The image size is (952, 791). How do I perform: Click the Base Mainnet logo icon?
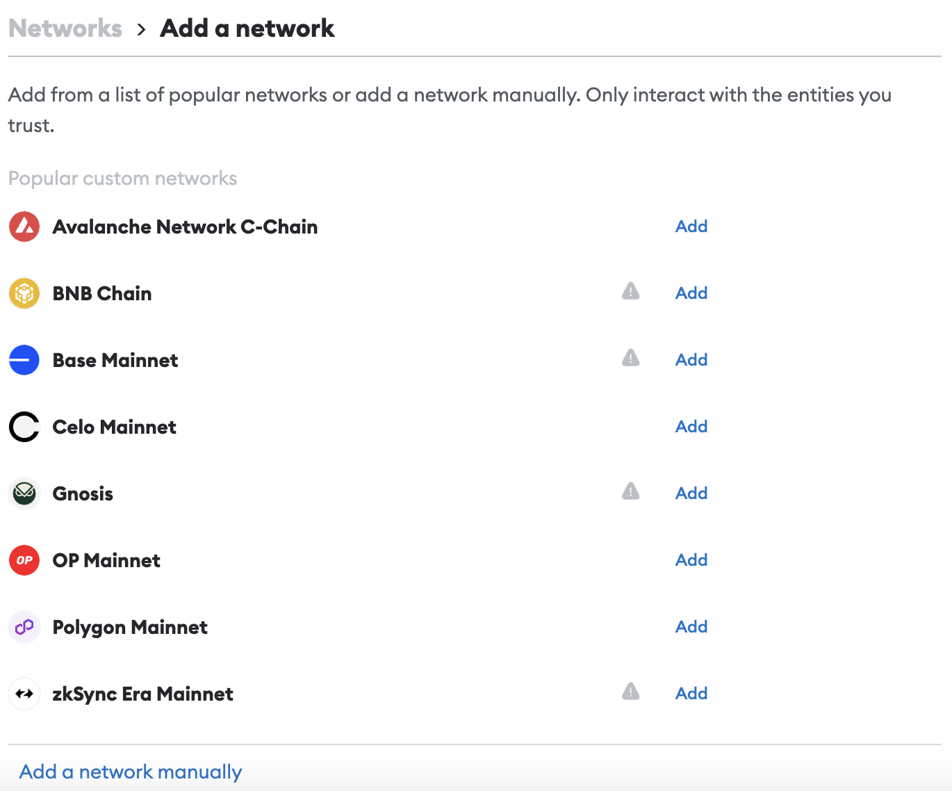[24, 360]
